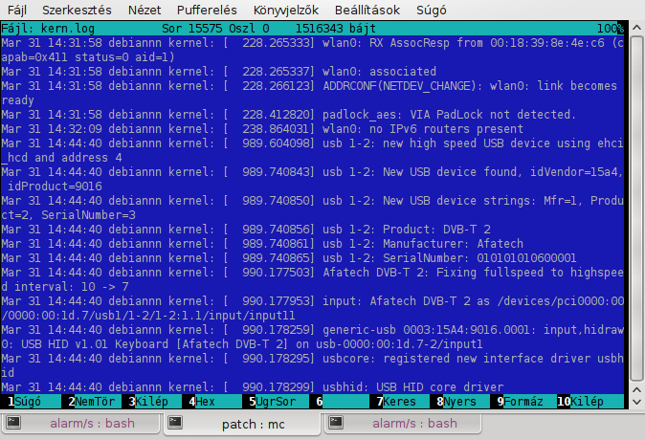Open the Szerkesztés menu

click(x=77, y=10)
